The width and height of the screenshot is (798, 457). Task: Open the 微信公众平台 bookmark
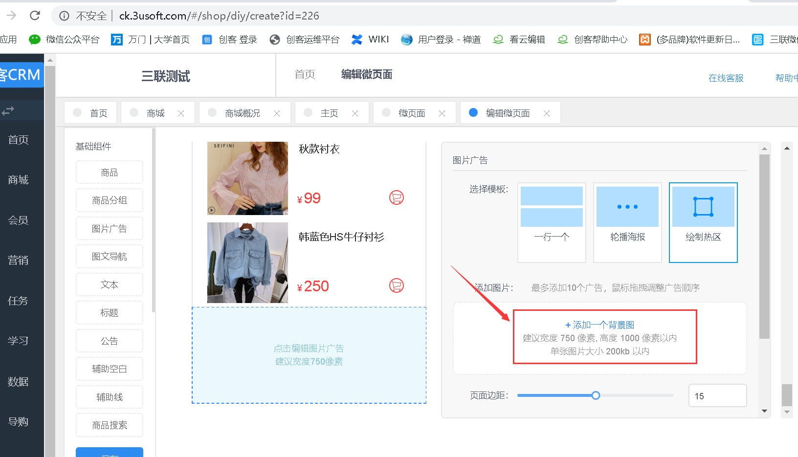point(64,40)
